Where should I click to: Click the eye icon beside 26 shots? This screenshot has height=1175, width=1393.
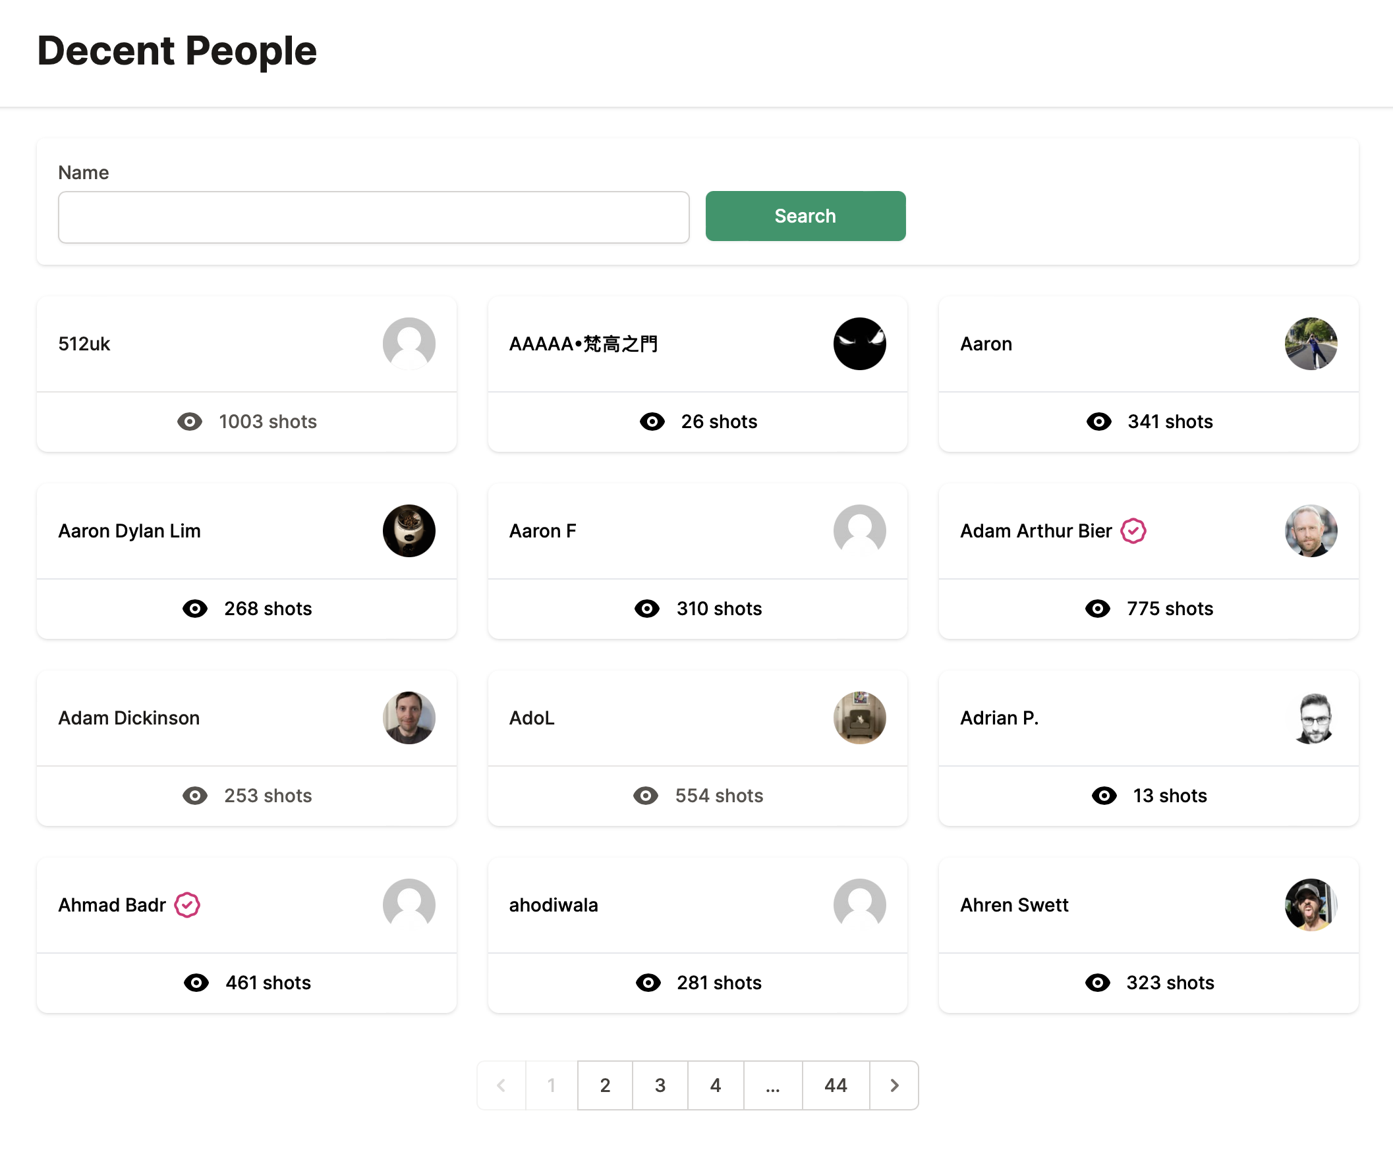652,422
